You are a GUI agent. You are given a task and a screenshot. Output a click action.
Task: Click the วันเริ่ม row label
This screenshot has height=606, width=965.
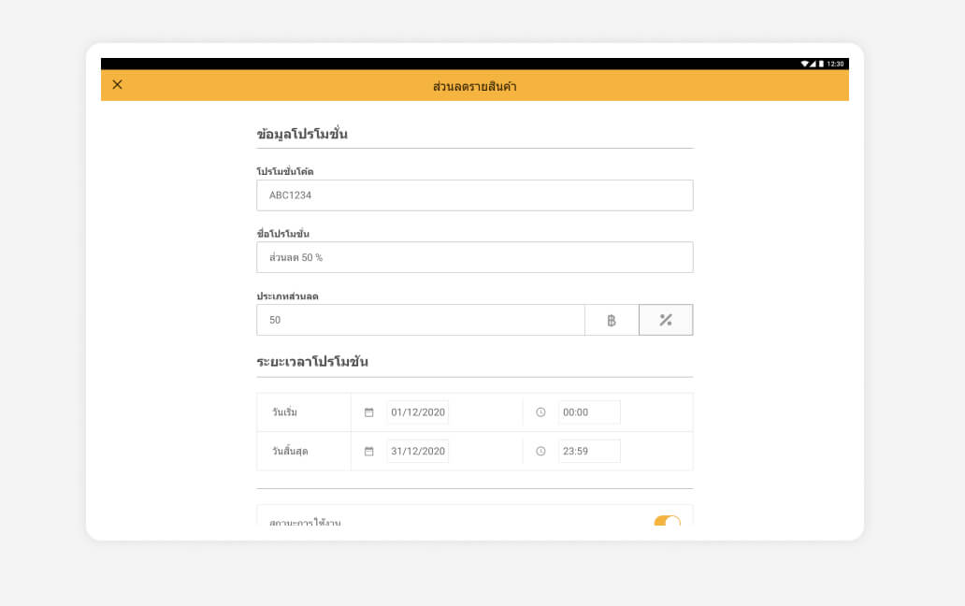click(x=284, y=412)
